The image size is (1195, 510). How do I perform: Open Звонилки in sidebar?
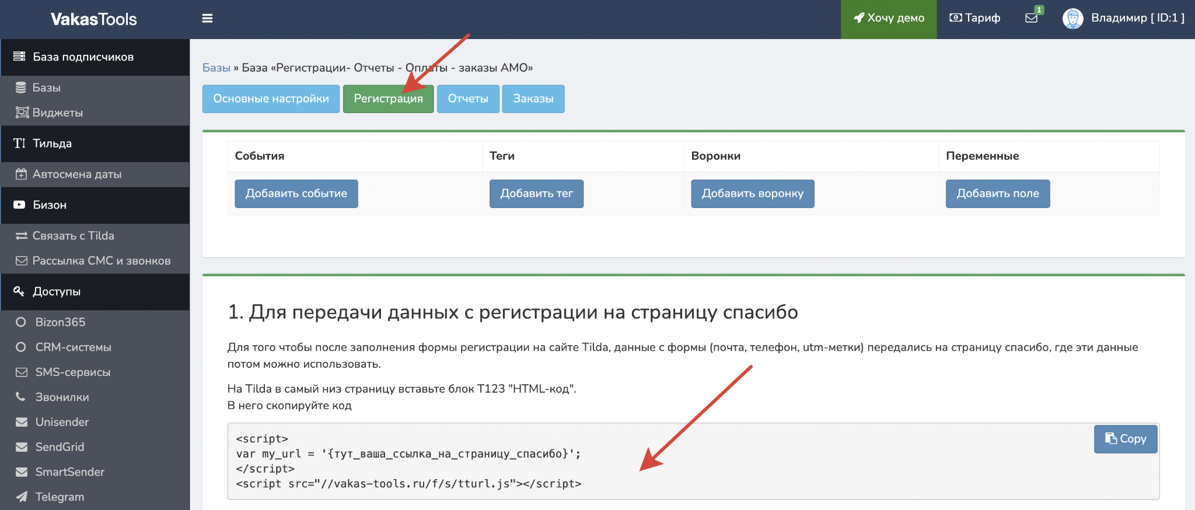pos(61,397)
